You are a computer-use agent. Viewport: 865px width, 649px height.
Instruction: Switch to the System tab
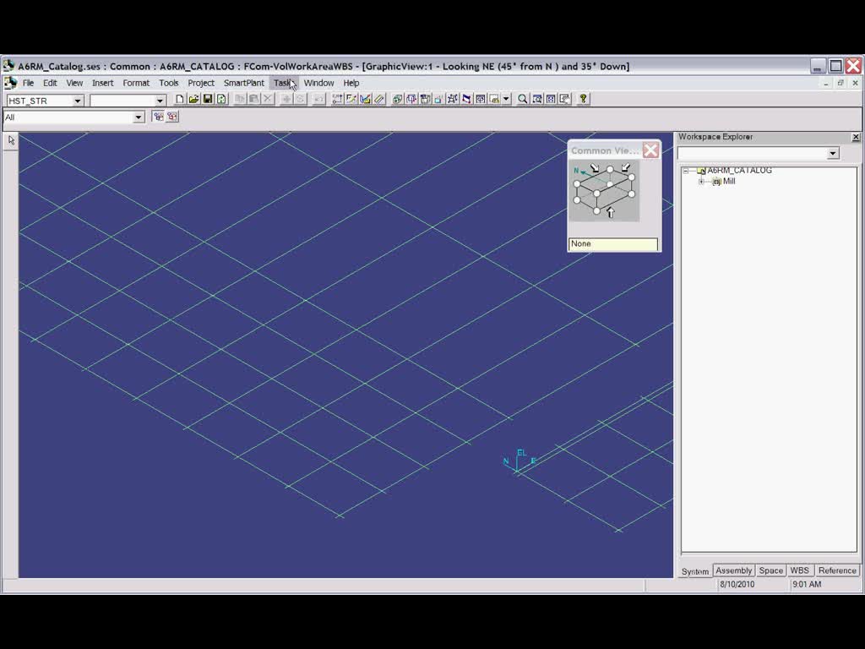coord(694,571)
